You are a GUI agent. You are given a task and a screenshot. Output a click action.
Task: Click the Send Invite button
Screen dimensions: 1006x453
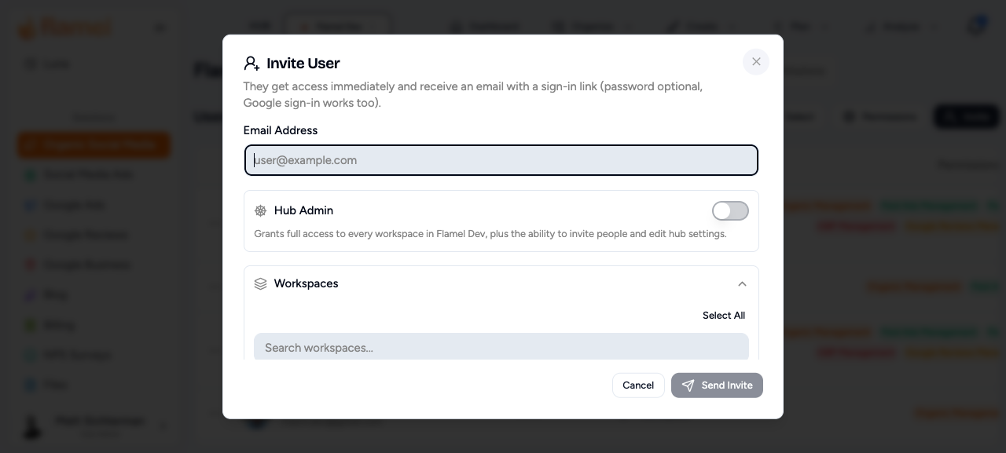tap(717, 385)
